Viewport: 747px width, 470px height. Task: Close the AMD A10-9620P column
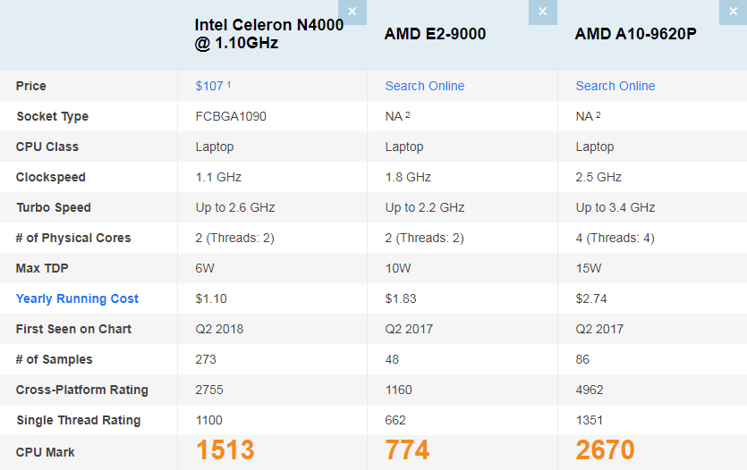733,12
